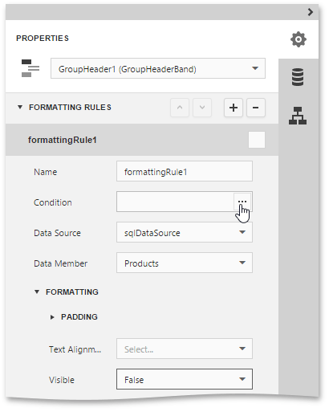Image resolution: width=329 pixels, height=412 pixels.
Task: Click the Condition label
Action: click(x=53, y=202)
